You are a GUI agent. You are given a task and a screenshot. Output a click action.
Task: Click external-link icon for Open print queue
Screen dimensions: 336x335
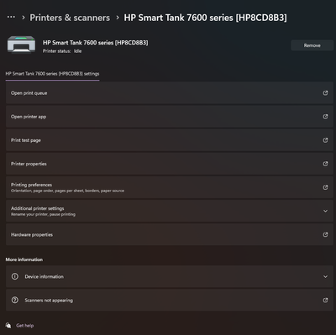click(325, 93)
